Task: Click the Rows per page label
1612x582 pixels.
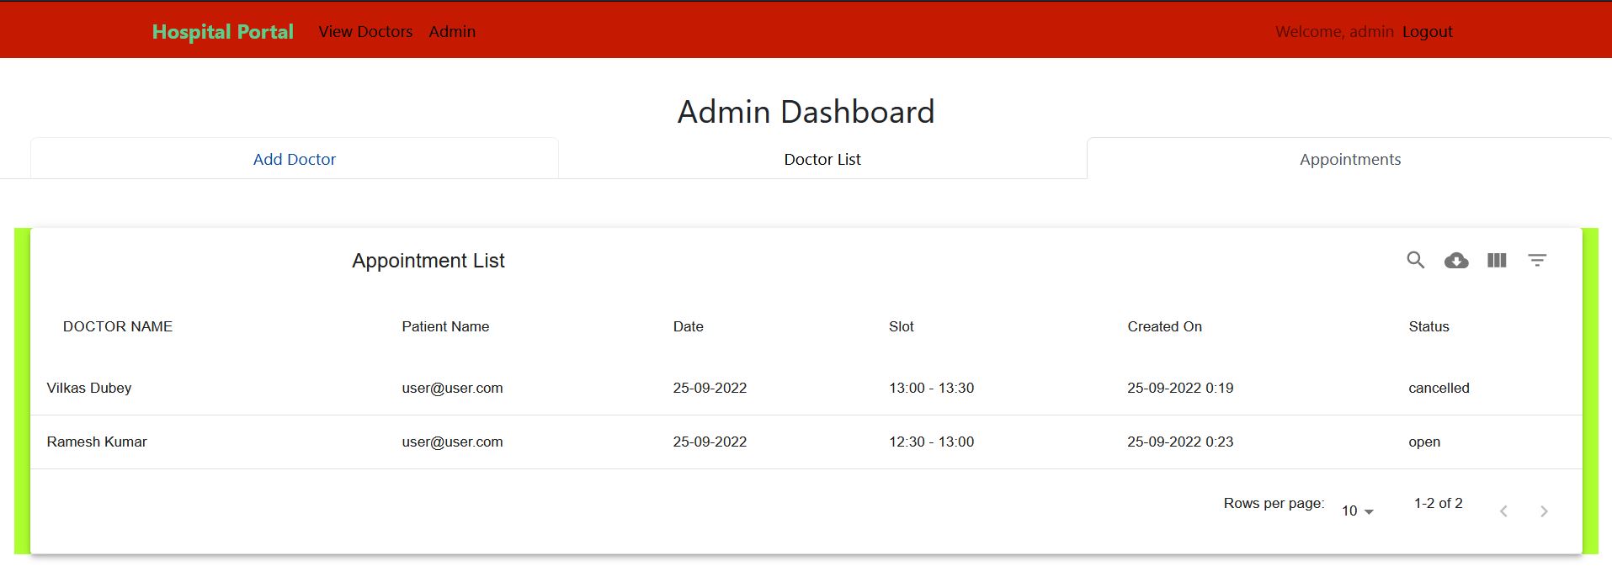Action: 1274,503
